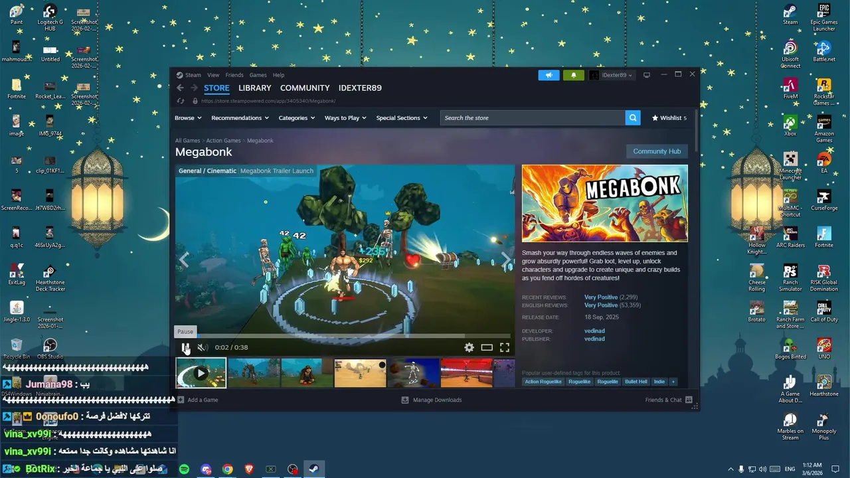Select the Action Roguelike tag

tap(543, 382)
